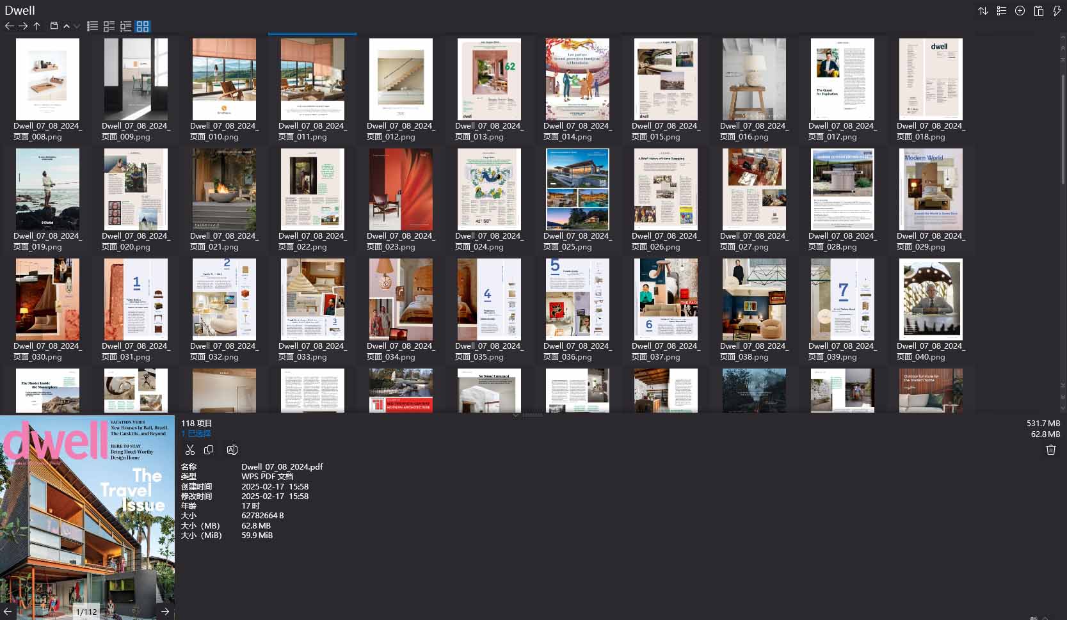1067x620 pixels.
Task: Go to next page in PDF preview
Action: click(165, 612)
